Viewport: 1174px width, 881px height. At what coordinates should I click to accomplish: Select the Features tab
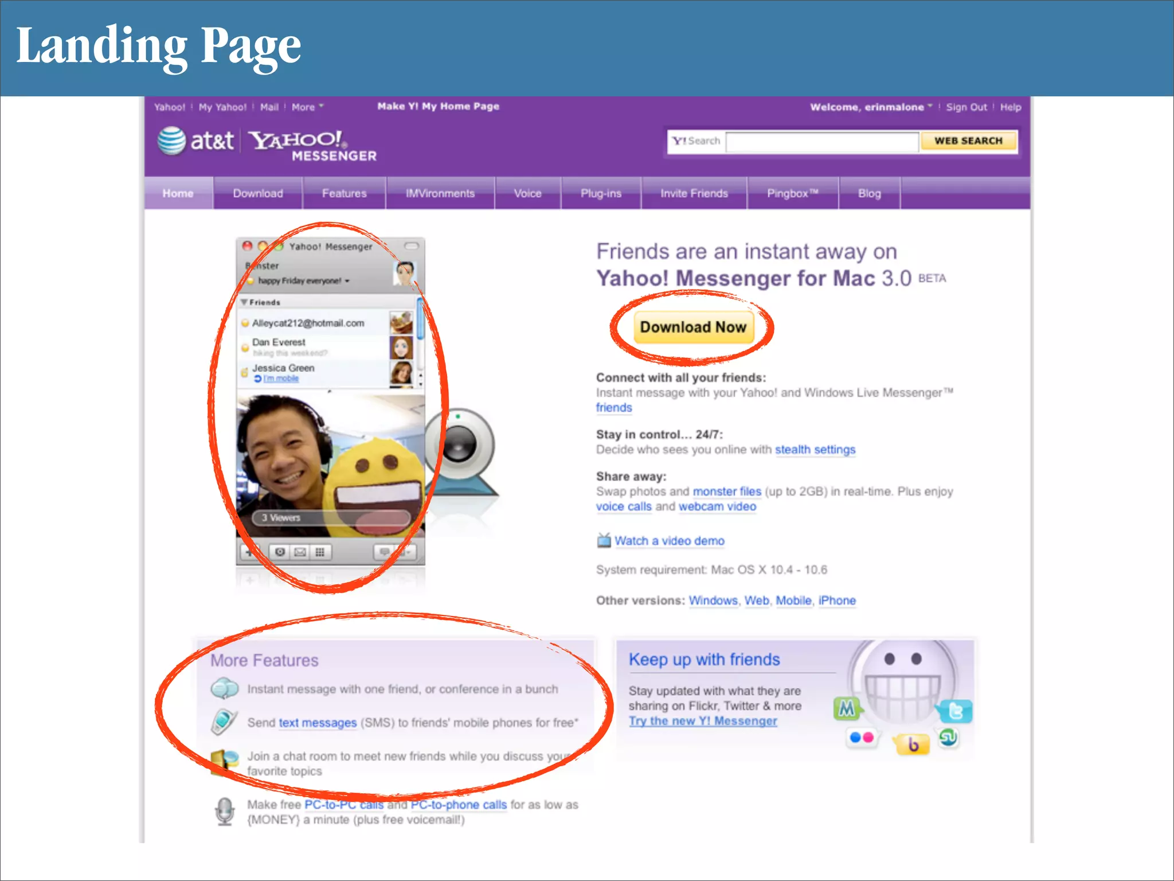coord(345,193)
